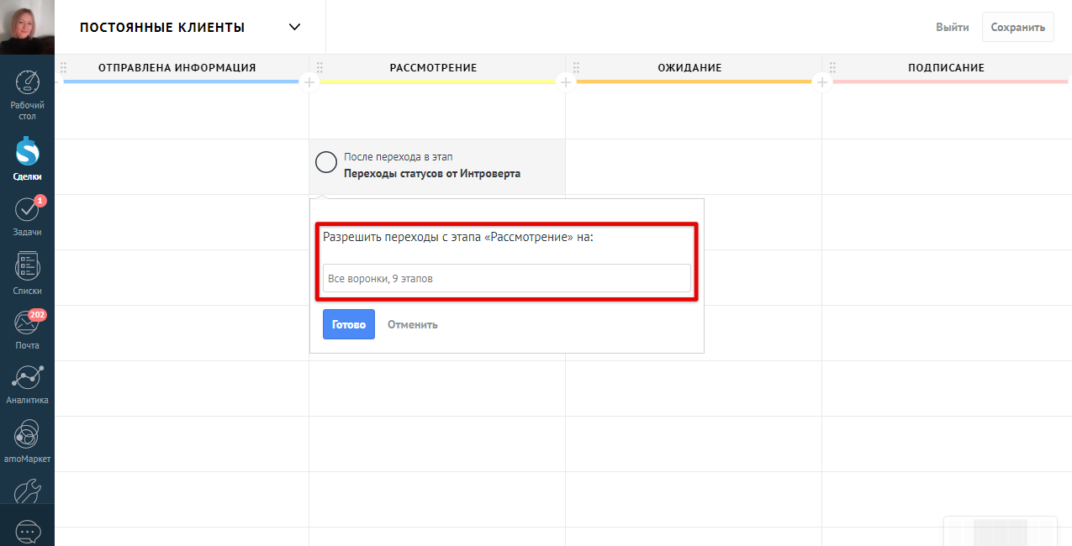1072x546 pixels.
Task: Click the circle icon of the Интроверт trigger
Action: coord(326,162)
